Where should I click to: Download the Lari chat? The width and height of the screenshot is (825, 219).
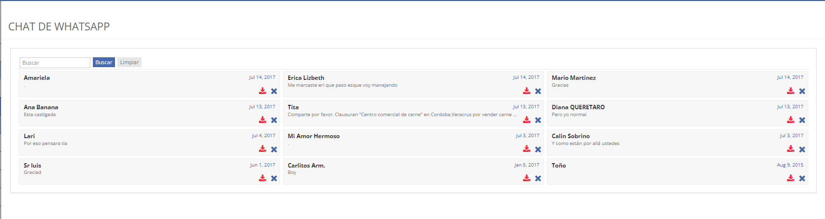[x=262, y=149]
